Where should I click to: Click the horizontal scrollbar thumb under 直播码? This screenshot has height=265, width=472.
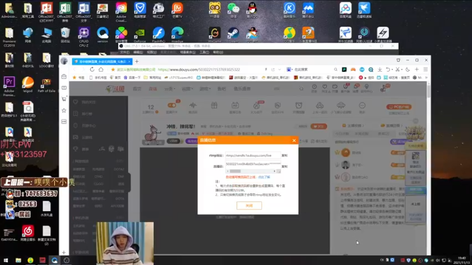235,171
